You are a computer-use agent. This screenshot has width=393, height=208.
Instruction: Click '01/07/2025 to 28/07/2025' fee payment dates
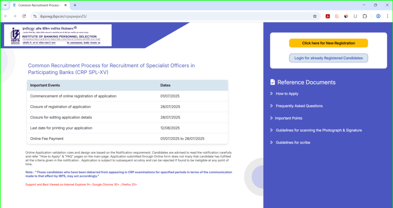(182, 139)
